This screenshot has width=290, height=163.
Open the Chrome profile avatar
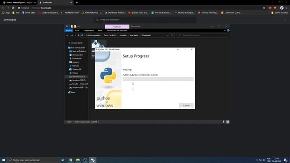[282, 8]
